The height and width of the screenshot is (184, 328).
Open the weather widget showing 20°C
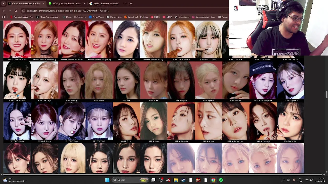point(14,180)
